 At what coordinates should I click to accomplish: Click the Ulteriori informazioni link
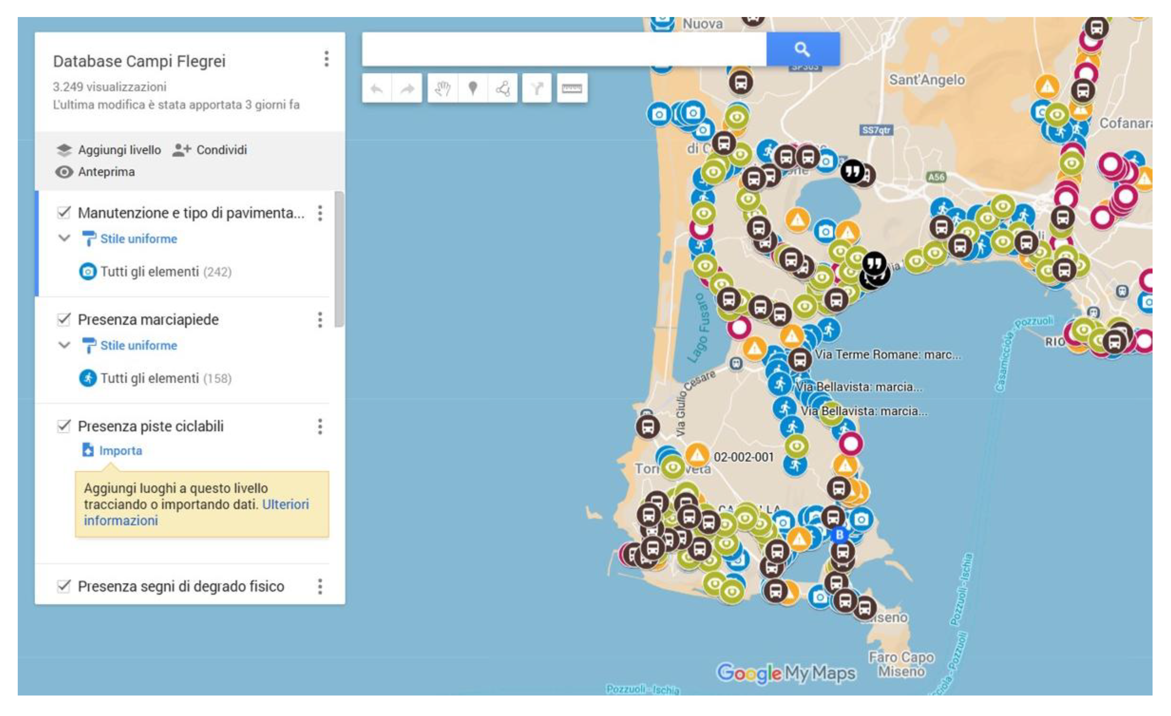pyautogui.click(x=285, y=504)
